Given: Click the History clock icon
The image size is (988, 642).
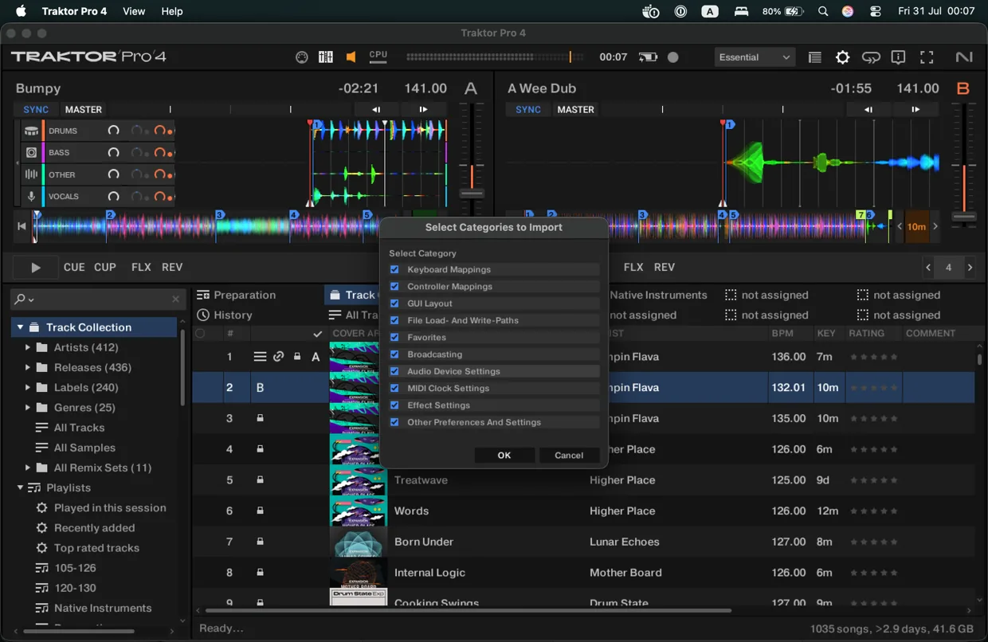Looking at the screenshot, I should pos(203,315).
